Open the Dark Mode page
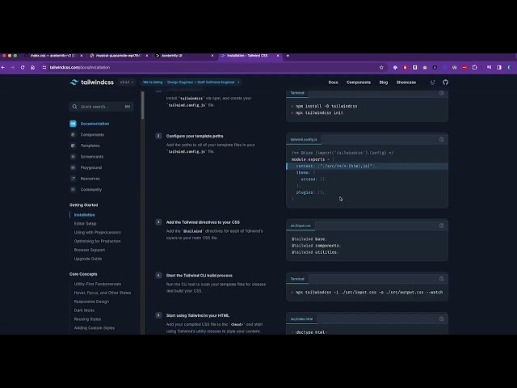This screenshot has width=517, height=388. pyautogui.click(x=84, y=310)
